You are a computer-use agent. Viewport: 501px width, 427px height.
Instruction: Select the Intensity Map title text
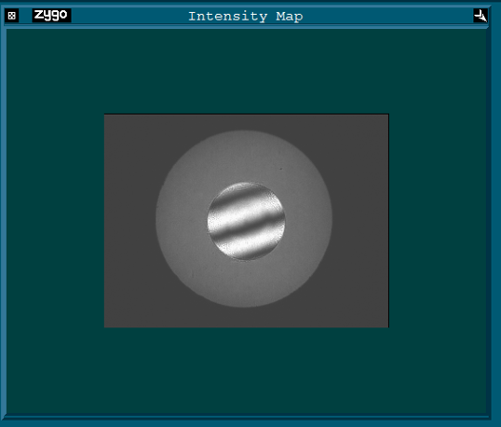246,16
